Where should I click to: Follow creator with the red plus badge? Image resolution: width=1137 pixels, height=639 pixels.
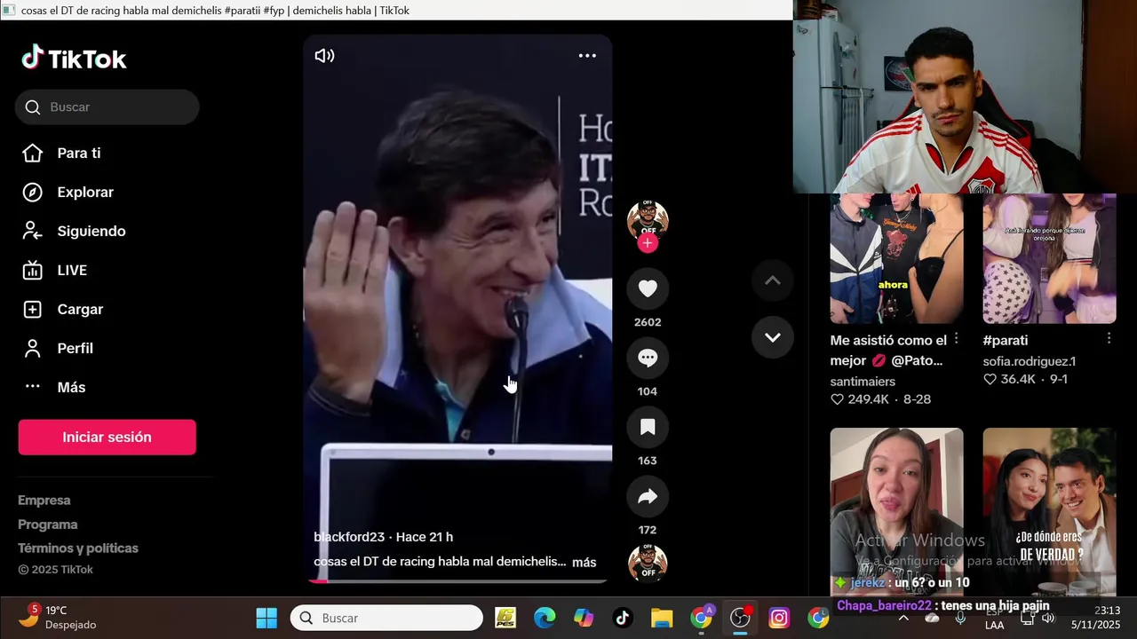point(648,243)
